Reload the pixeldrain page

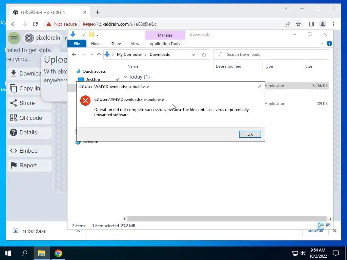(35, 24)
